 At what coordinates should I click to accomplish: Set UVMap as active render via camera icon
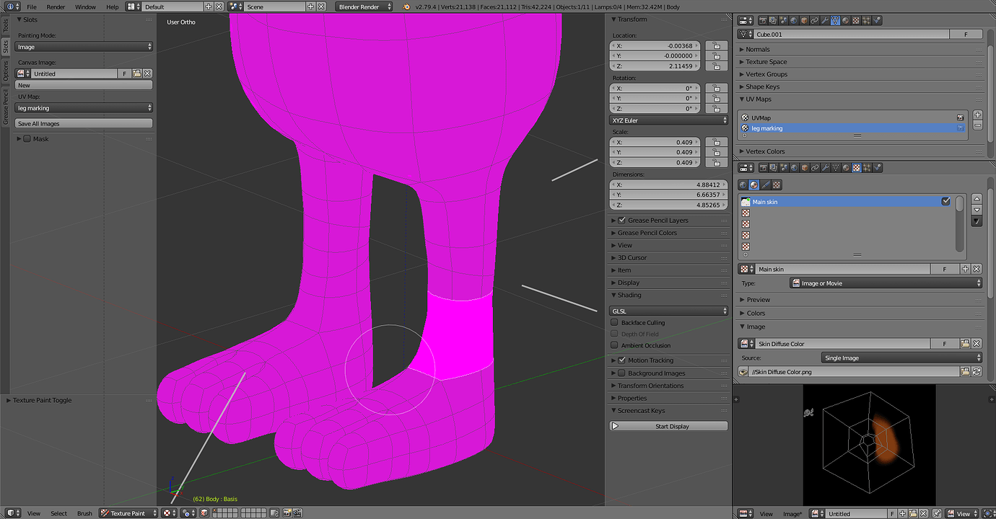tap(961, 117)
